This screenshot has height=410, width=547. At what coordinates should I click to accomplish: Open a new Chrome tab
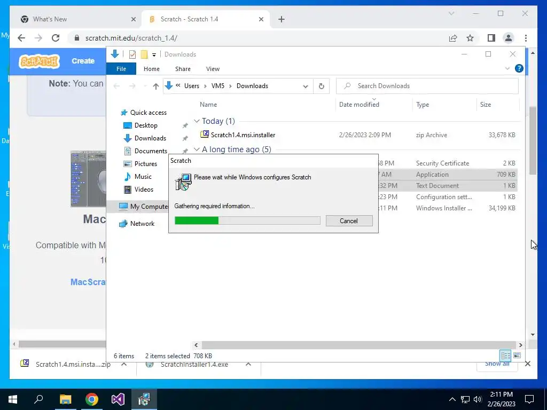[282, 19]
